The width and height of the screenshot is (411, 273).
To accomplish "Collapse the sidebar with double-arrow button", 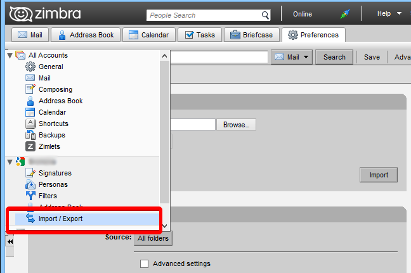I will (x=10, y=241).
